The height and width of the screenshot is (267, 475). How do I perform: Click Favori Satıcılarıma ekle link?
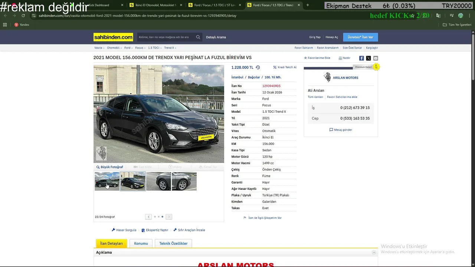[x=342, y=97]
